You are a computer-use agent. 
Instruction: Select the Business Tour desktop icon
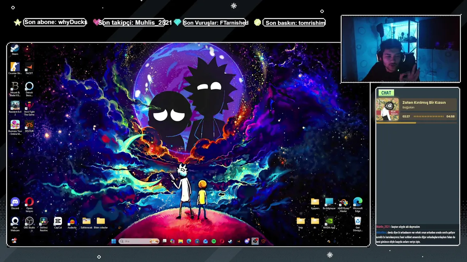(15, 128)
